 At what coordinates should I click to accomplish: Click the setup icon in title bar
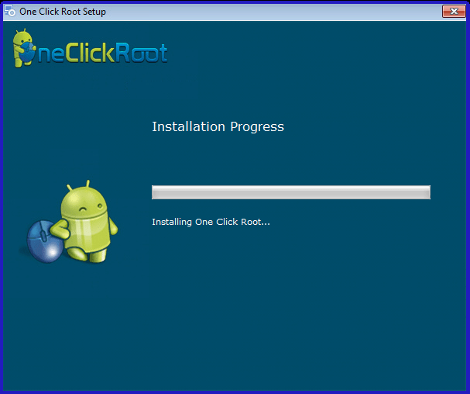point(9,11)
